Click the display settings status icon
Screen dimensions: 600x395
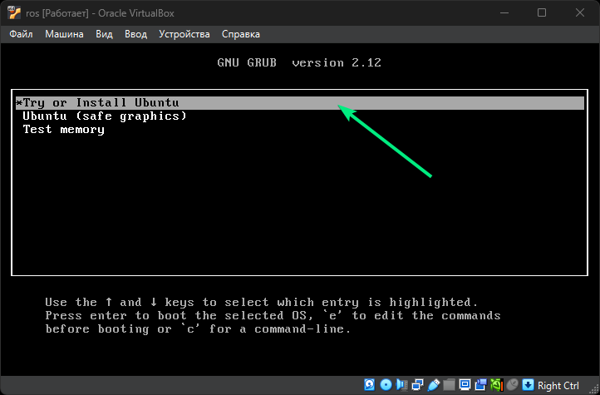465,385
